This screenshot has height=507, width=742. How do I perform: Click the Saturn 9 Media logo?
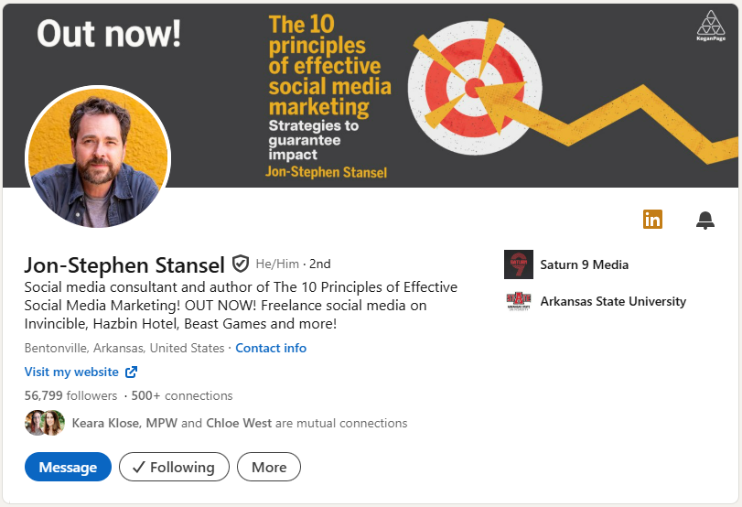pyautogui.click(x=519, y=264)
